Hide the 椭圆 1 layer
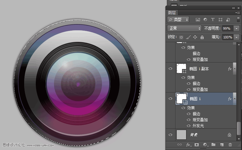Screen dimensions: 242x150 click(x=170, y=98)
